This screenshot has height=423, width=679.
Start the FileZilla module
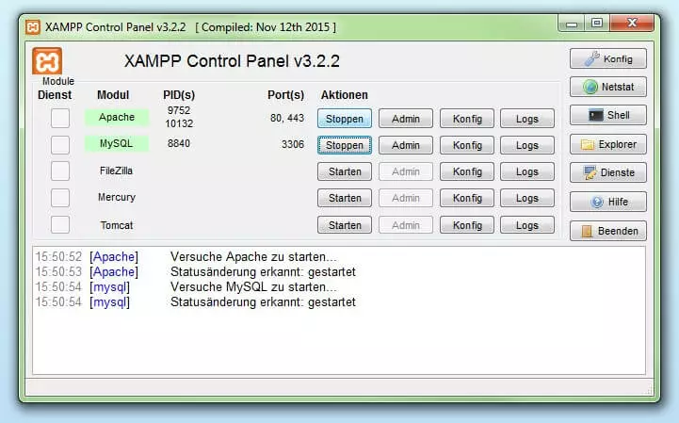pyautogui.click(x=345, y=171)
